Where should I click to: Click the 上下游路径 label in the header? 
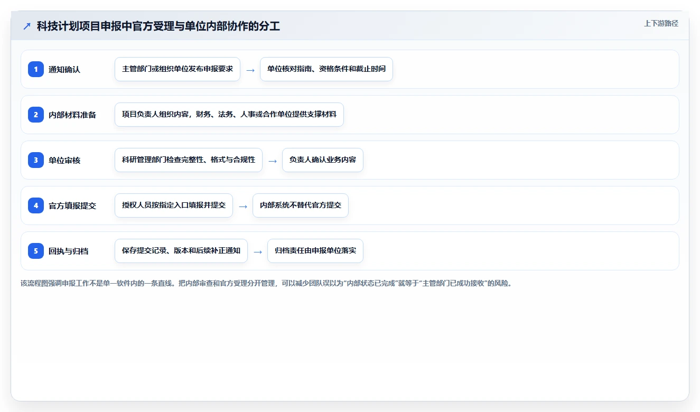pos(661,23)
